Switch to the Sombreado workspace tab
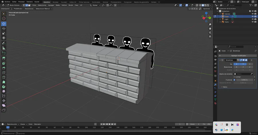Image resolution: width=258 pixels, height=135 pixels. 96,2
